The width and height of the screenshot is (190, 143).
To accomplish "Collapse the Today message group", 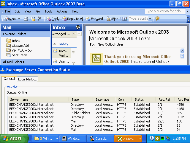I will (x=55, y=44).
